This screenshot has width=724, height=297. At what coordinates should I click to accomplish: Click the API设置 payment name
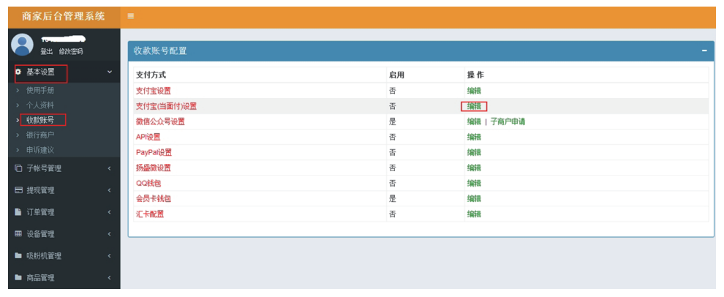[148, 138]
